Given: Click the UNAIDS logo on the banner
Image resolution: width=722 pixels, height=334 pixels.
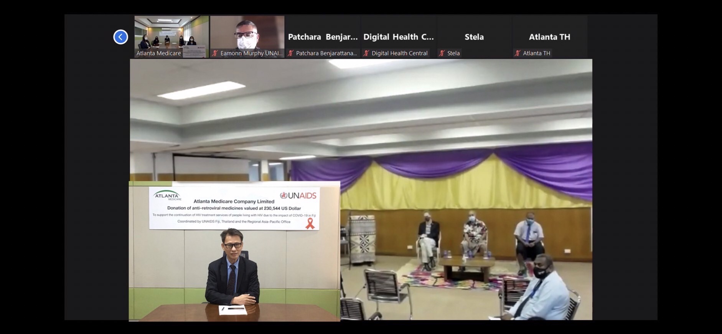Looking at the screenshot, I should pyautogui.click(x=298, y=195).
